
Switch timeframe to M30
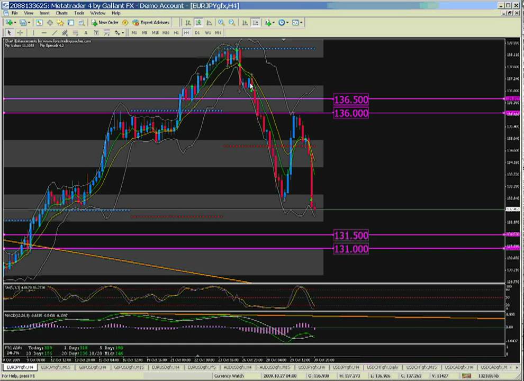(x=166, y=32)
